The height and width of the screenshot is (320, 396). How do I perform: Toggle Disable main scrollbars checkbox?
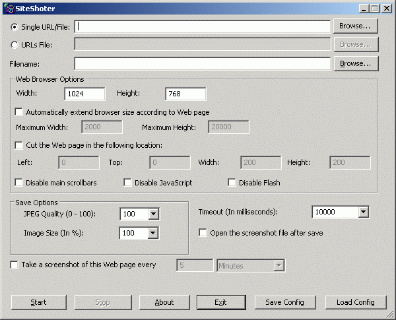point(18,182)
